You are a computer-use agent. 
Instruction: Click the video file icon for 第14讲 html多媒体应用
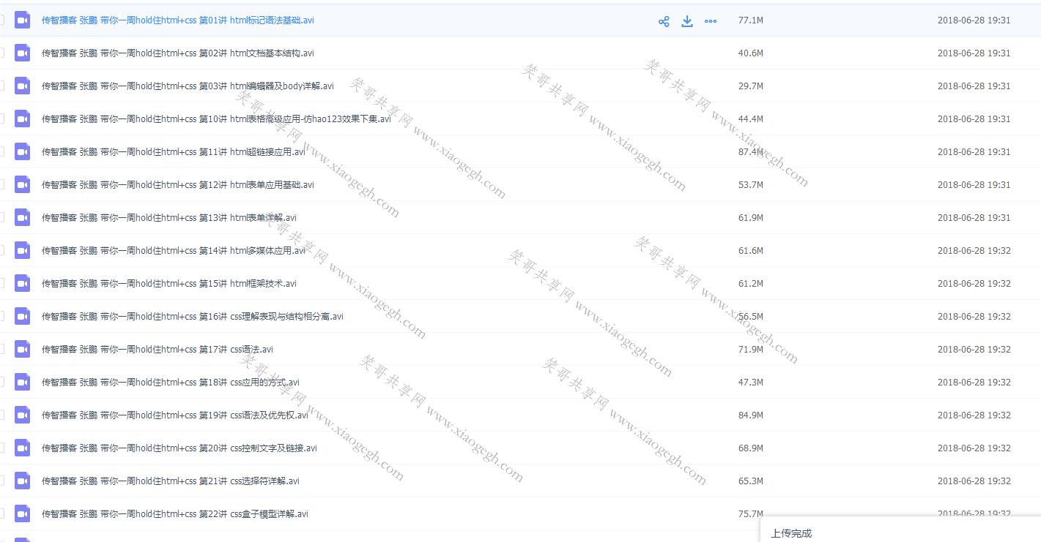coord(23,251)
